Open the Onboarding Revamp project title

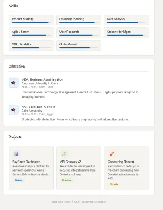pyautogui.click(x=121, y=162)
